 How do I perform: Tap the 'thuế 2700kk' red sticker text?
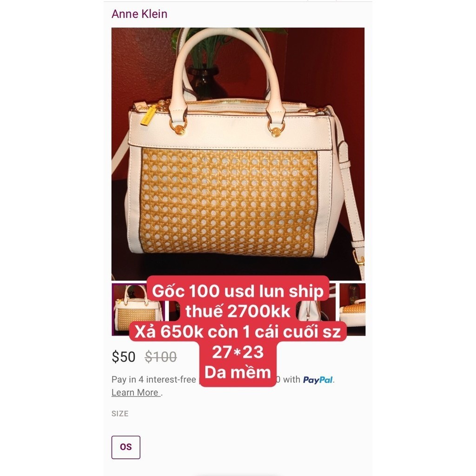pos(238,311)
